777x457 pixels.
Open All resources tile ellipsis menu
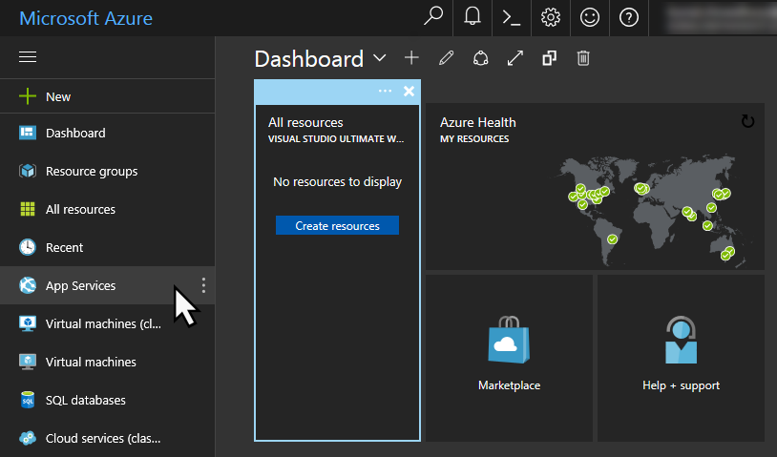[385, 91]
